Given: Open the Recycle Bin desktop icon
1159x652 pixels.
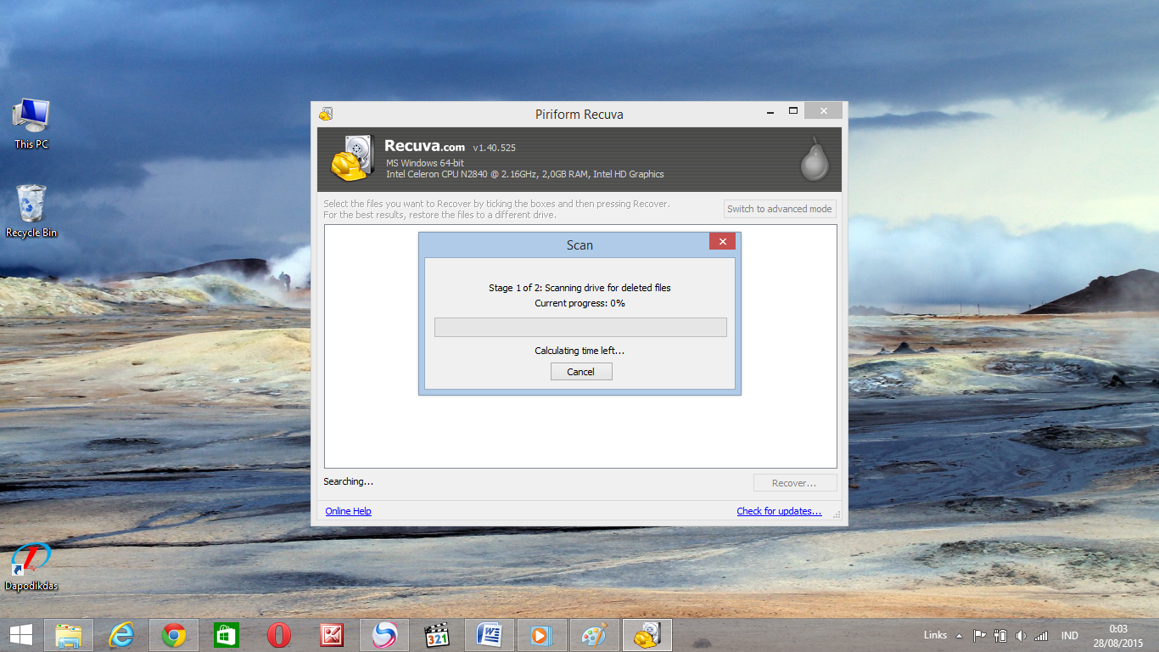Looking at the screenshot, I should point(31,212).
